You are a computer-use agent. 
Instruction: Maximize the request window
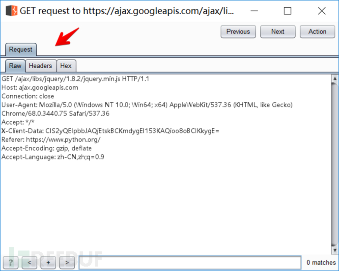pyautogui.click(x=287, y=11)
